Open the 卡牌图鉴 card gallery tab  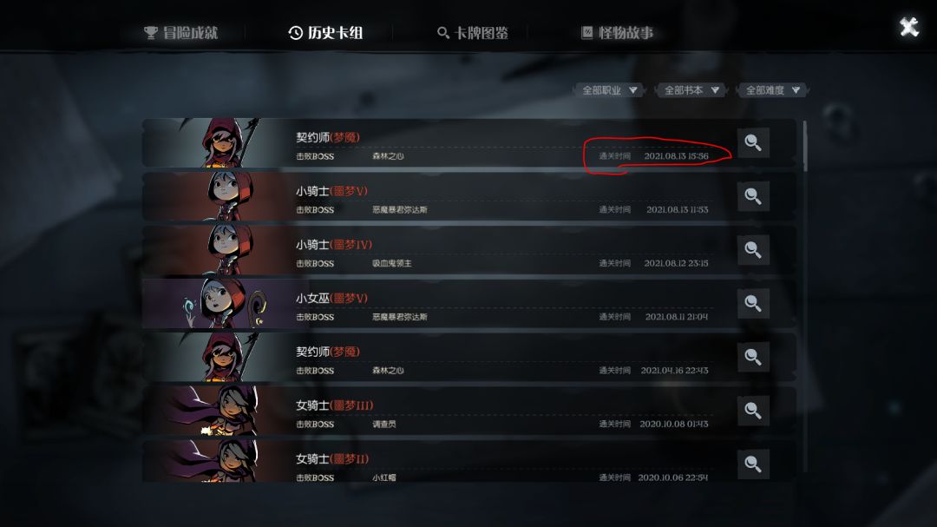point(473,33)
